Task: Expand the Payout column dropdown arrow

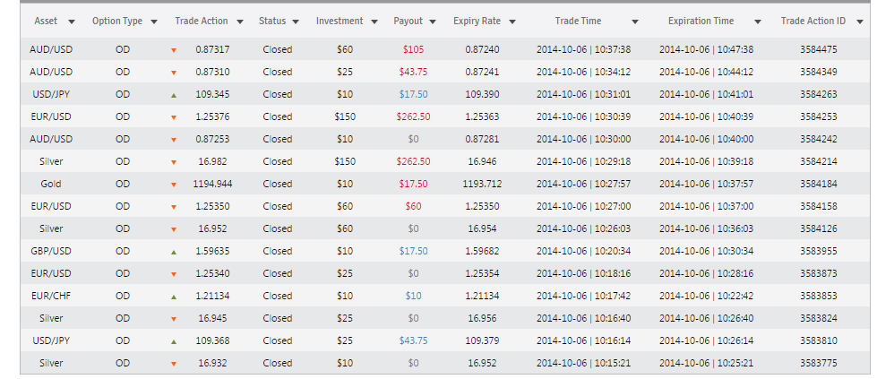Action: 433,22
